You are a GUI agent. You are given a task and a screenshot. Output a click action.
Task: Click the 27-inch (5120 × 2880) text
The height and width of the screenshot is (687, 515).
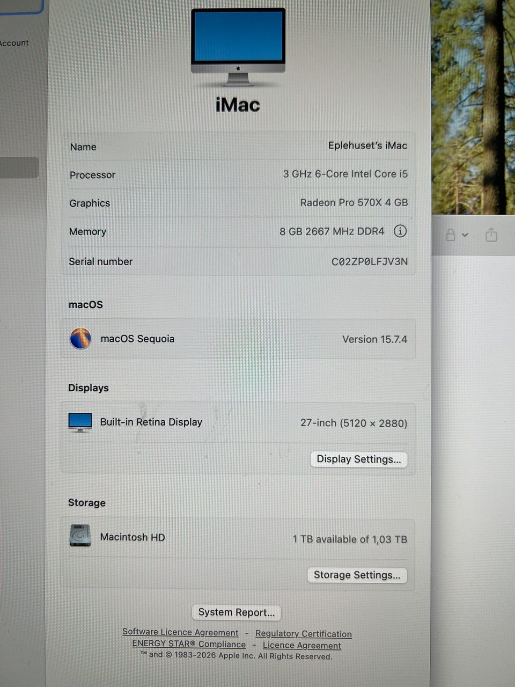(354, 423)
